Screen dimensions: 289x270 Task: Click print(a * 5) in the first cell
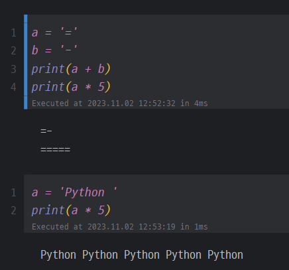[71, 87]
